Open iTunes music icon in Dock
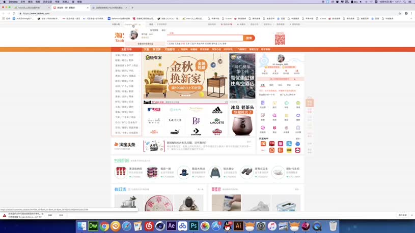Image resolution: width=415 pixels, height=233 pixels. point(272,226)
